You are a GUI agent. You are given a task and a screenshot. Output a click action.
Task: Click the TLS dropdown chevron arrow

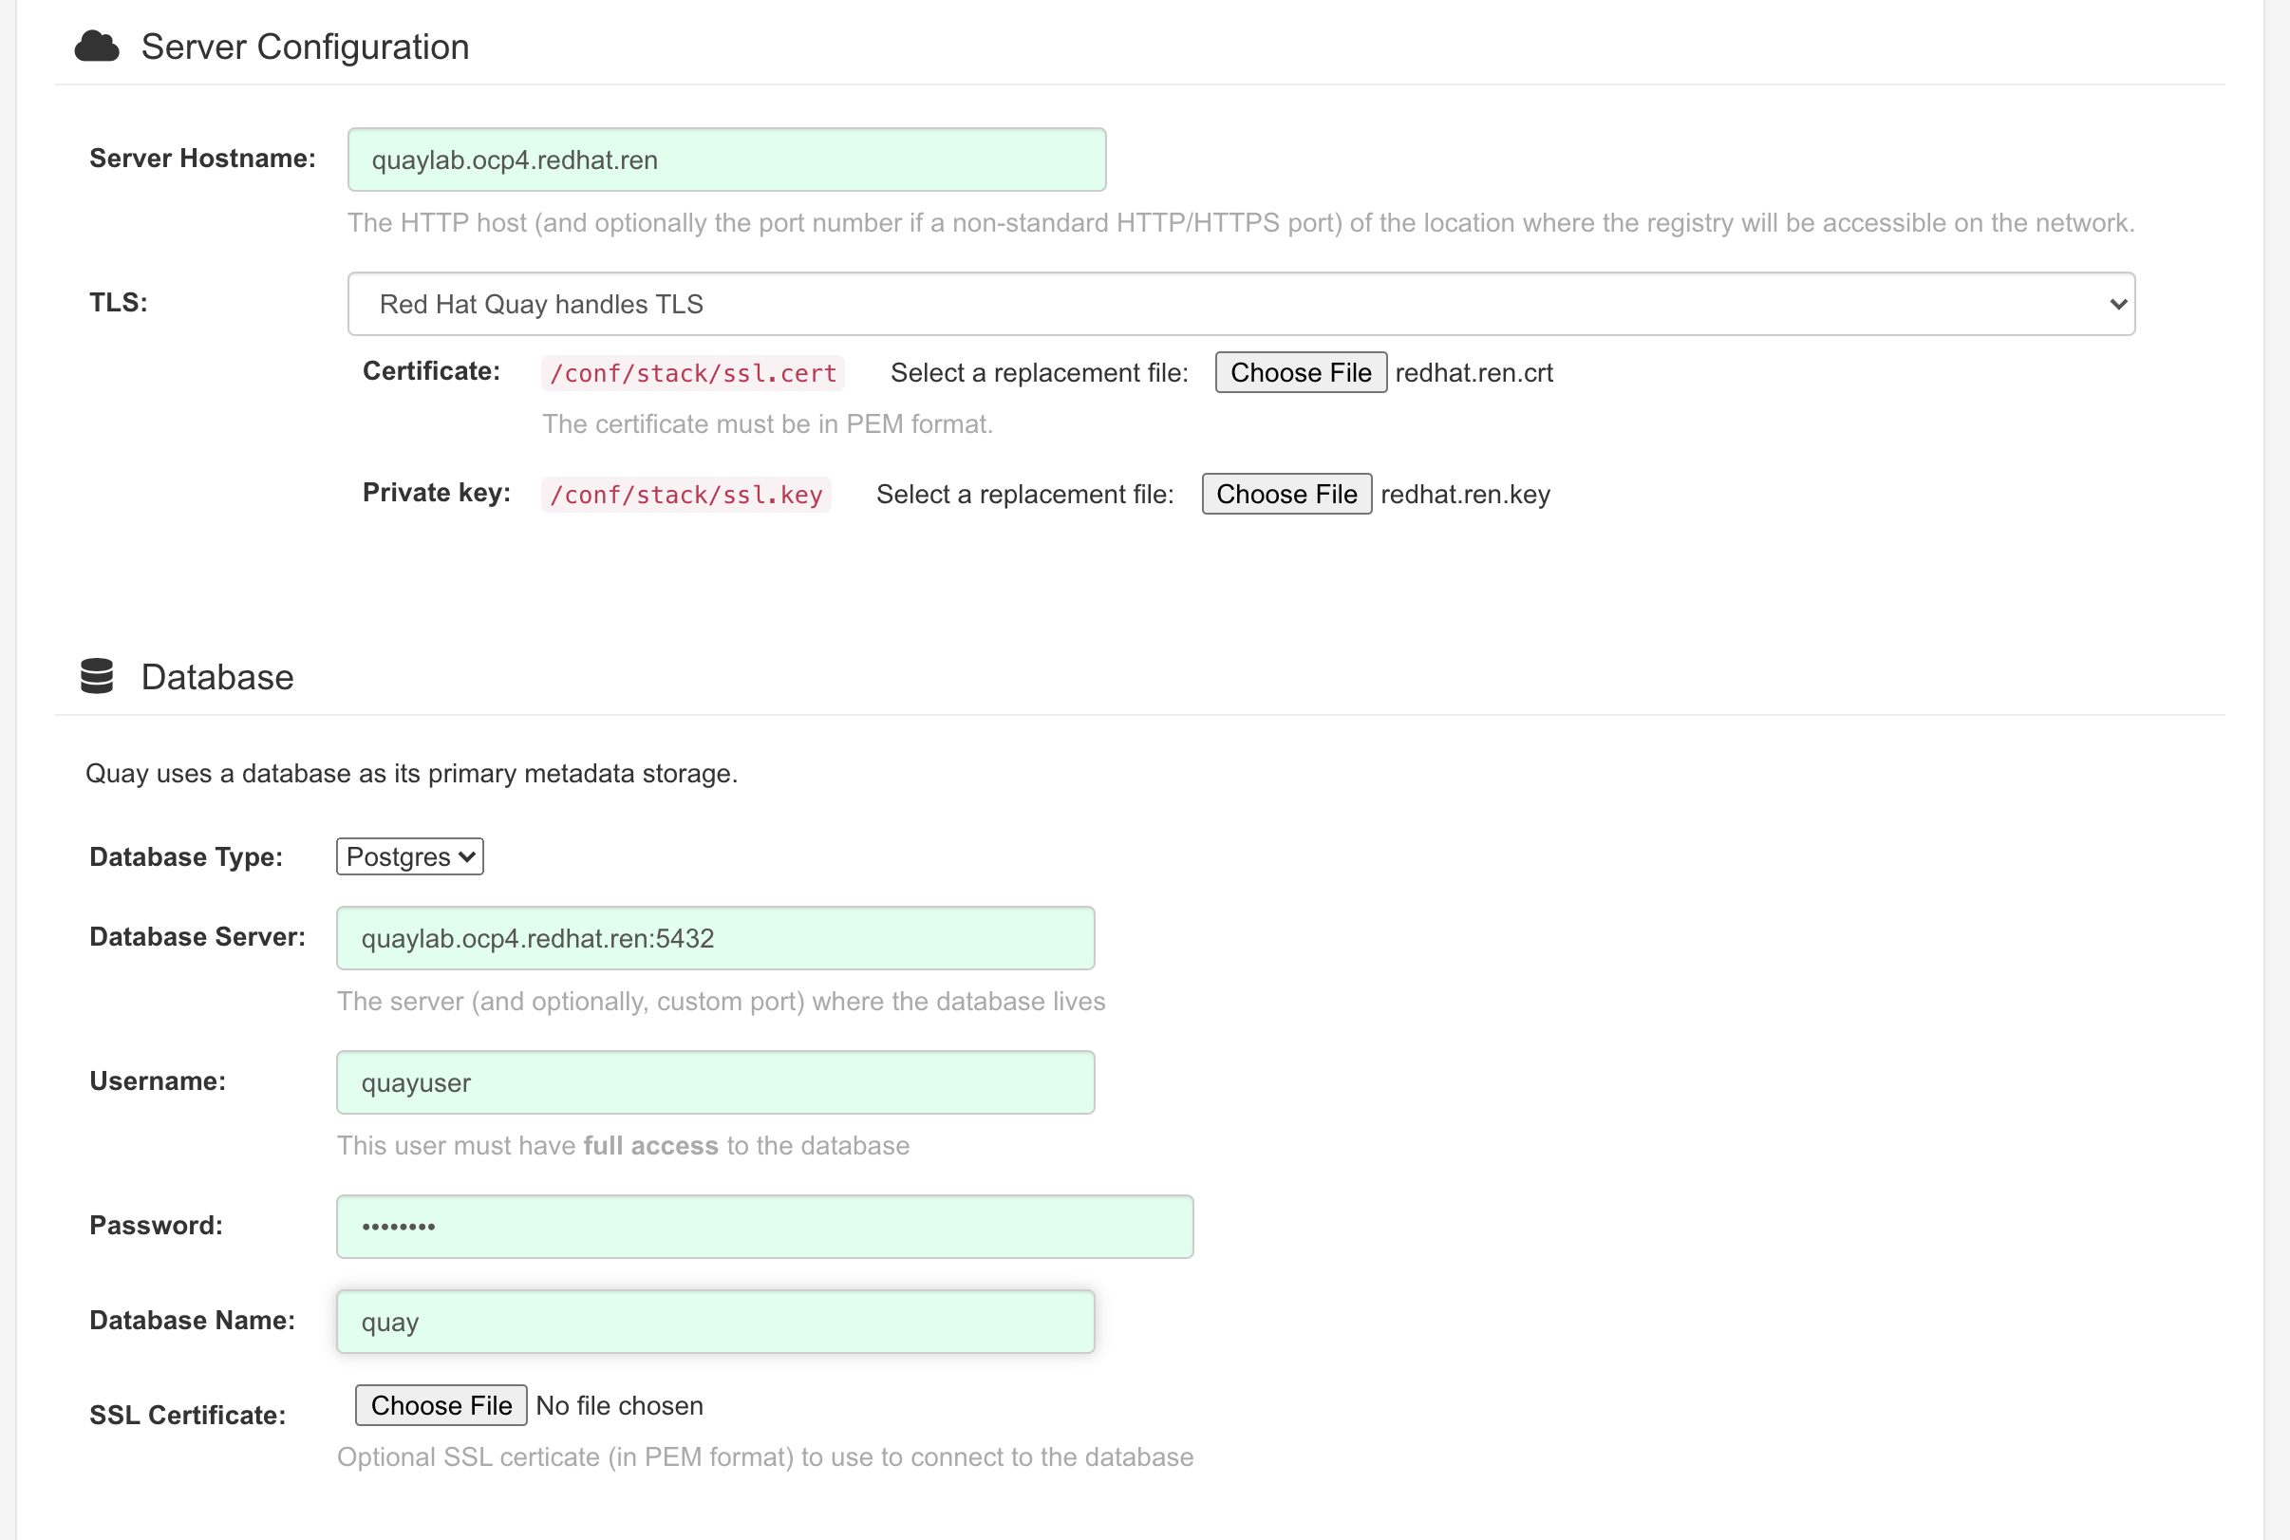[2117, 305]
